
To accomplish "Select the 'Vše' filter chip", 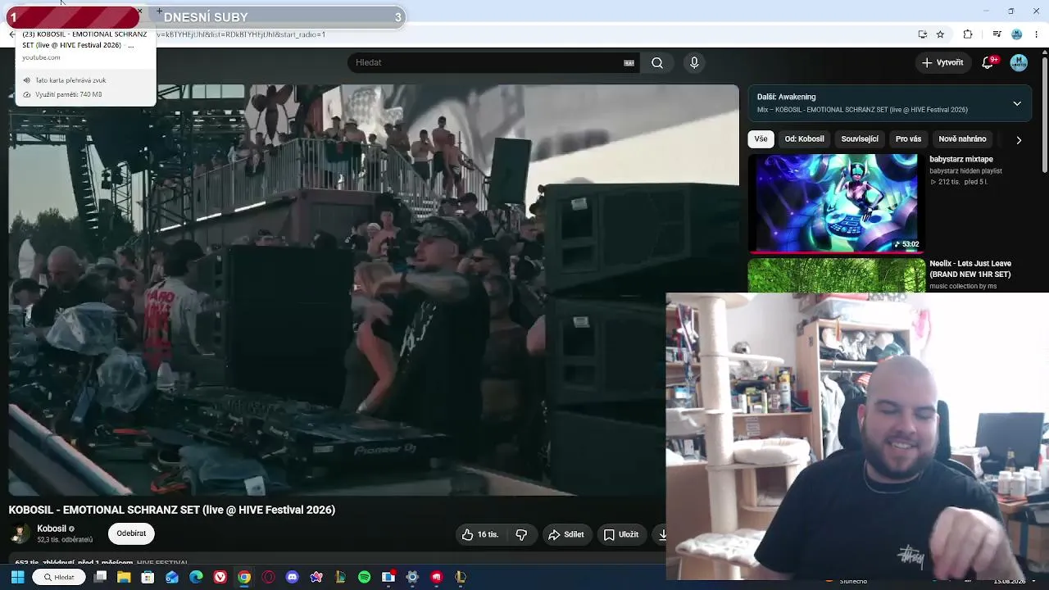I will click(761, 139).
